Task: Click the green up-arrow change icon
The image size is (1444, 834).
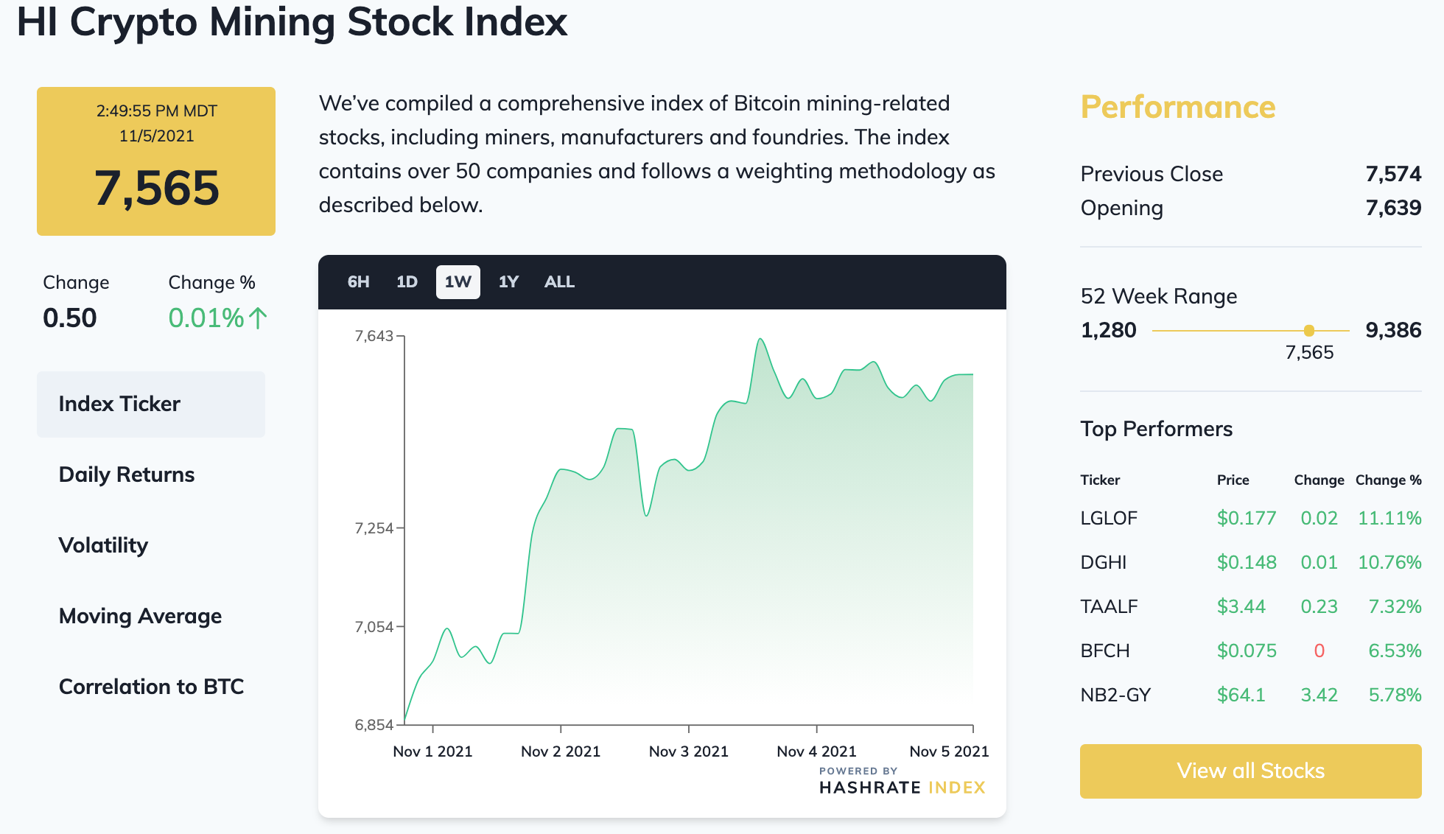Action: 258,318
